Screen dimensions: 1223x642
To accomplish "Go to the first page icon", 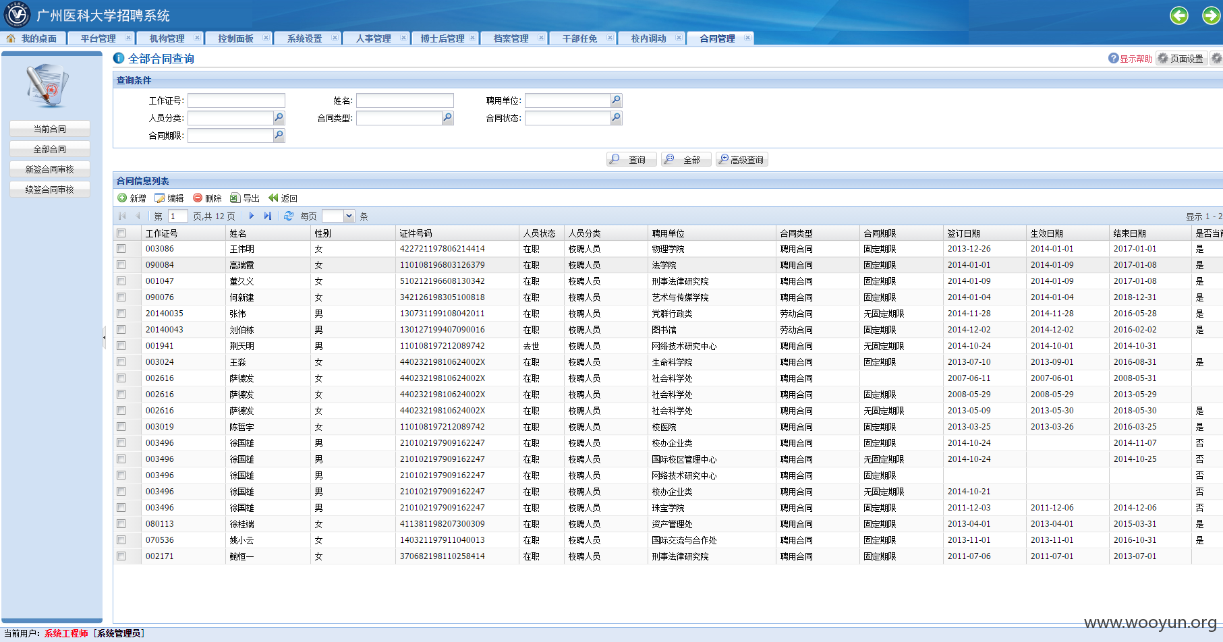I will click(122, 216).
